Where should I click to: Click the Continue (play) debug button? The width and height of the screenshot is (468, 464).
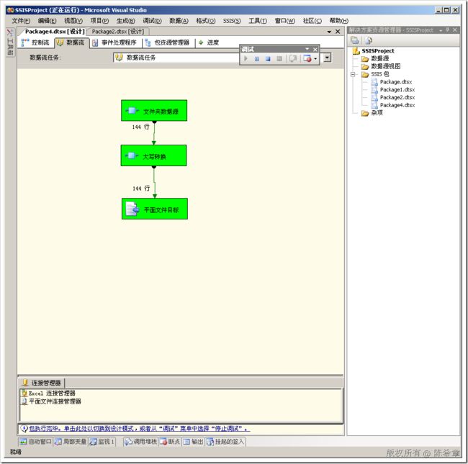246,59
